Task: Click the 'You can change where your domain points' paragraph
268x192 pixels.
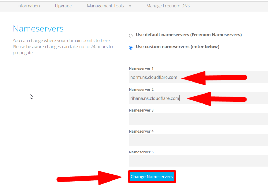Action: 63,47
